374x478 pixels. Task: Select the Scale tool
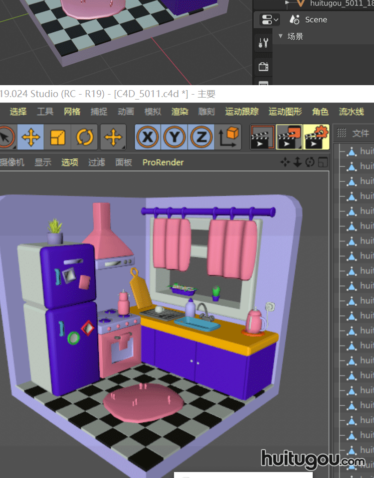[58, 137]
